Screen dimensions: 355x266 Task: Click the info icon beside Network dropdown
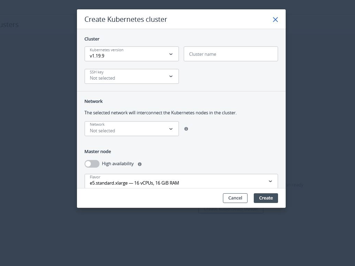coord(186,129)
